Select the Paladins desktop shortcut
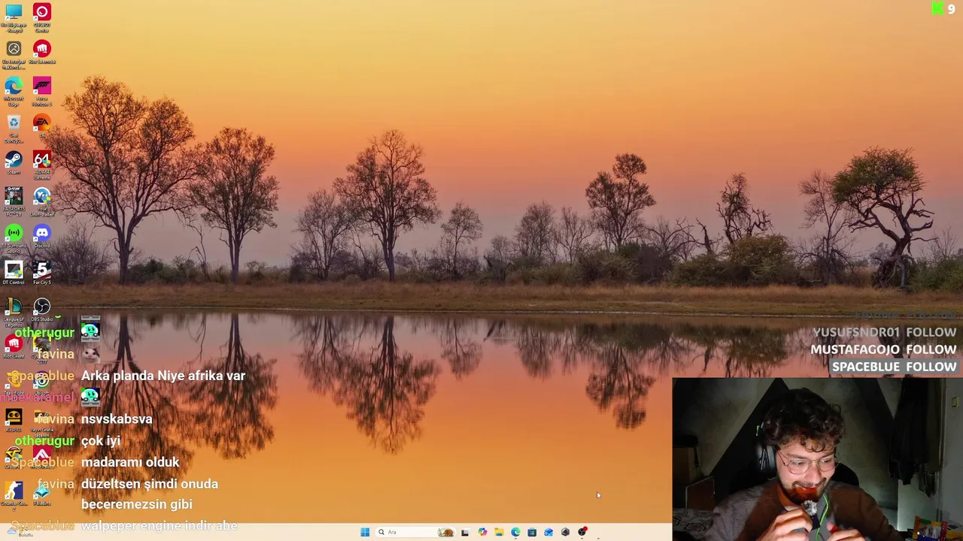The width and height of the screenshot is (963, 541). point(41,494)
